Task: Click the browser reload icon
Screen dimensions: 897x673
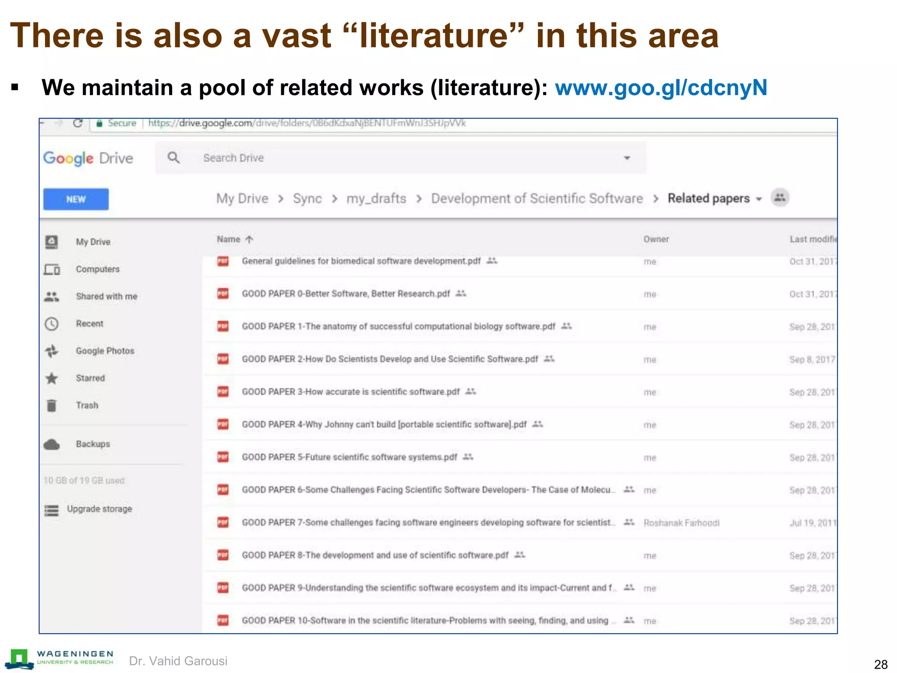Action: coord(78,123)
